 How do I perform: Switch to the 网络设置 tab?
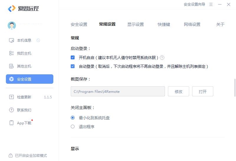tap(192, 24)
